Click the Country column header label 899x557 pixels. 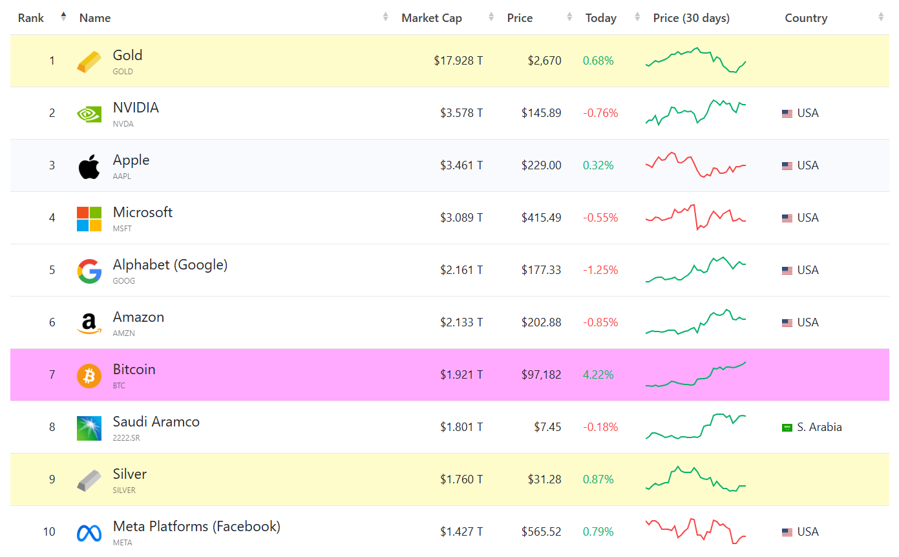pos(806,18)
